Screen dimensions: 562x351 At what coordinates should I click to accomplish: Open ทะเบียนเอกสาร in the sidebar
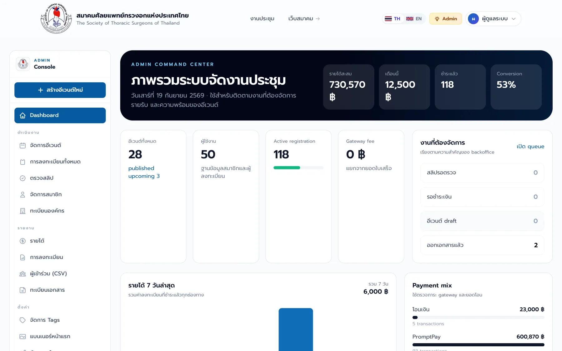tap(60, 290)
